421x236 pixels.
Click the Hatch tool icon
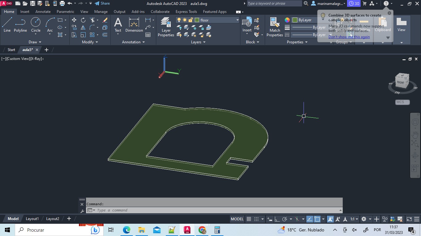coord(60,35)
